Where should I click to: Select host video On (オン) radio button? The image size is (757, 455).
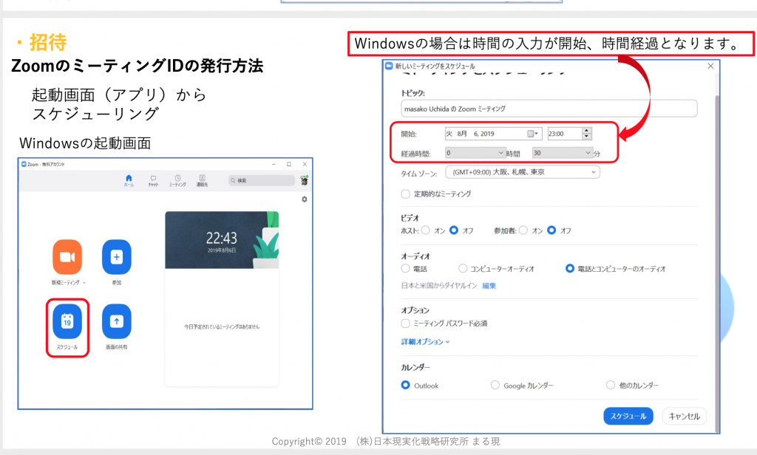pos(425,230)
